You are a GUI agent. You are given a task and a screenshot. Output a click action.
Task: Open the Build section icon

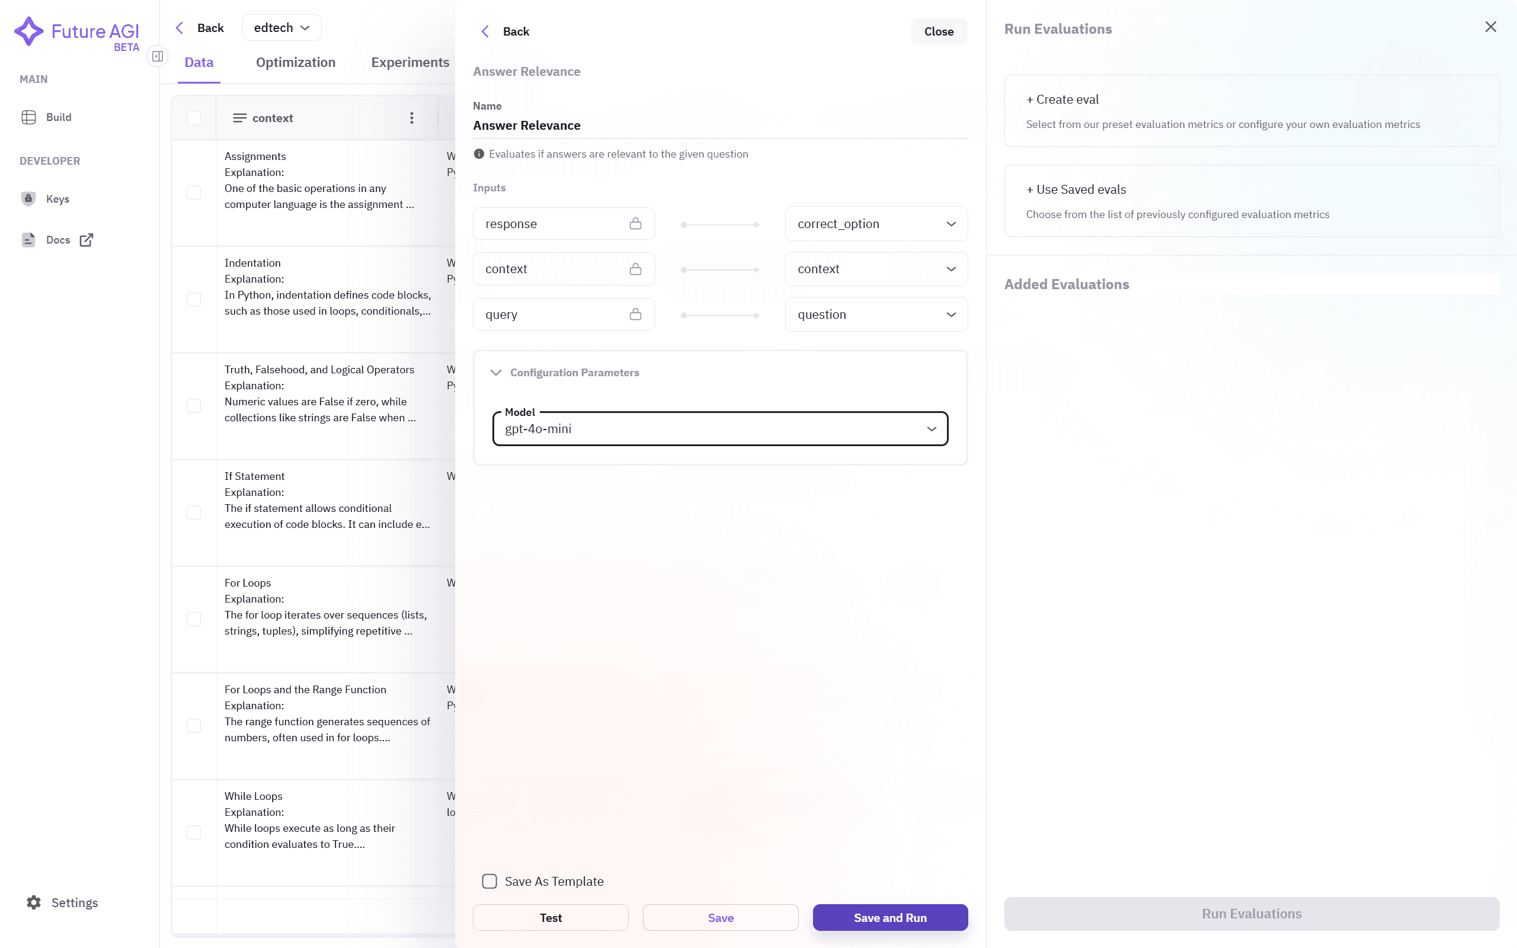[x=29, y=117]
